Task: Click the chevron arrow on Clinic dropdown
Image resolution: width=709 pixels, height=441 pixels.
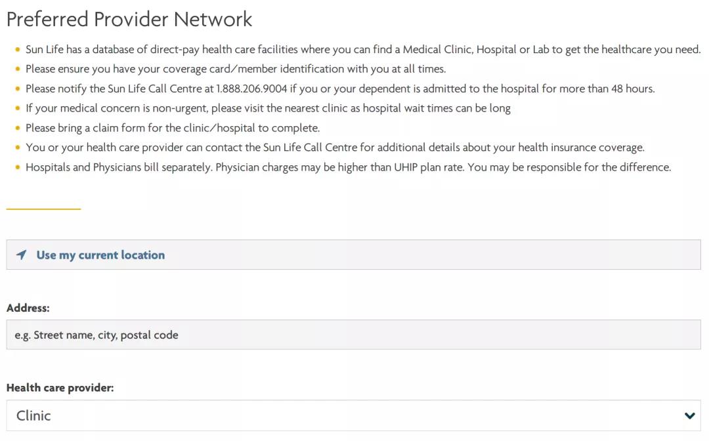Action: click(689, 415)
